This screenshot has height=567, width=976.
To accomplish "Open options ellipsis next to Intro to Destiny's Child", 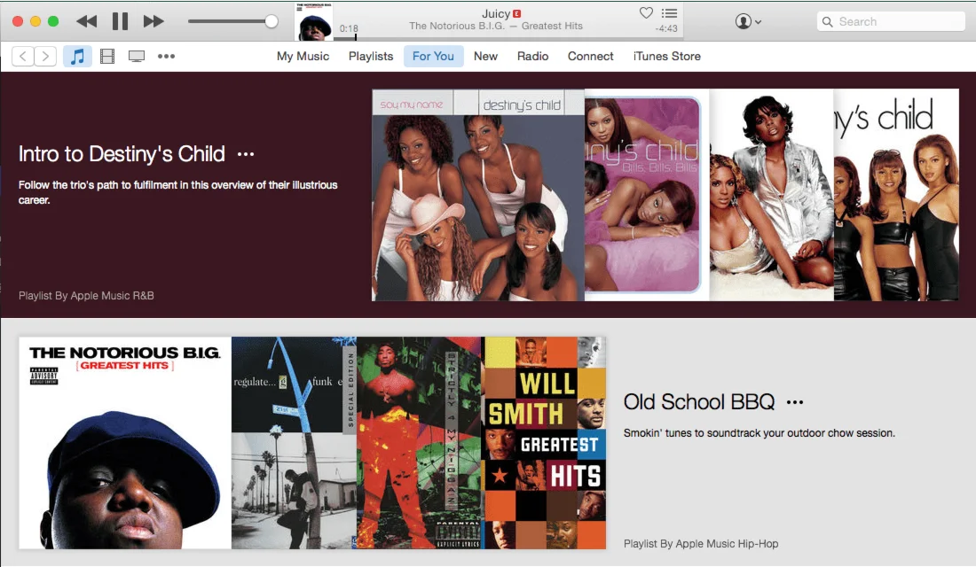I will (x=246, y=154).
